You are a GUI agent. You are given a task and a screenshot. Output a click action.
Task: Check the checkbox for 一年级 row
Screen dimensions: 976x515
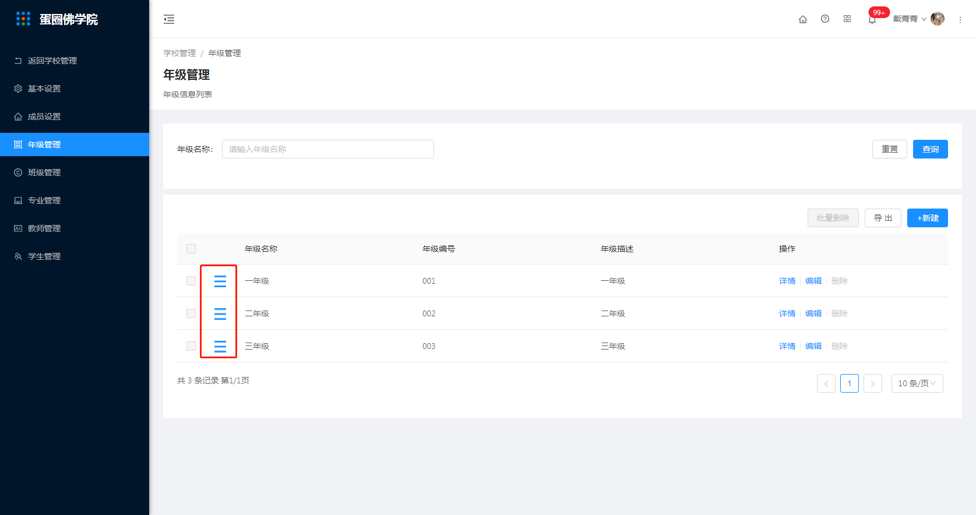pyautogui.click(x=191, y=281)
